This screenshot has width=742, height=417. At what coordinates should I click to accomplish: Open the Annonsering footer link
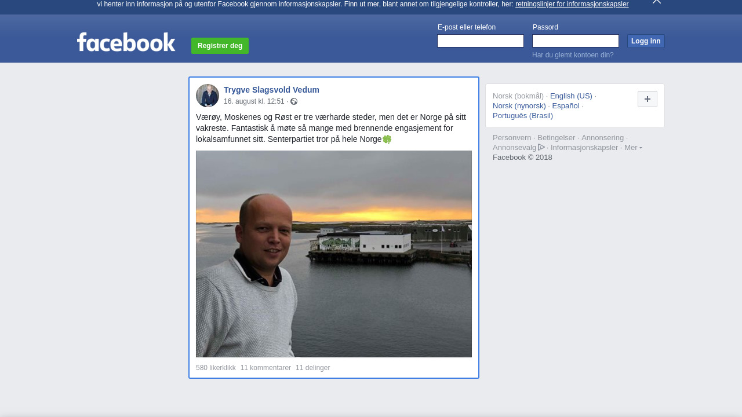click(x=603, y=138)
